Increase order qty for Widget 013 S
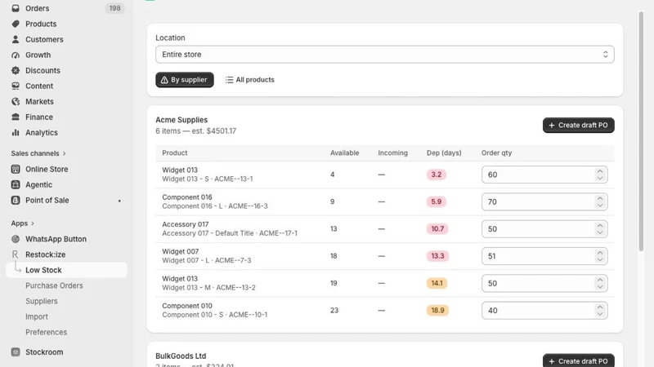Image resolution: width=654 pixels, height=367 pixels. pos(600,171)
